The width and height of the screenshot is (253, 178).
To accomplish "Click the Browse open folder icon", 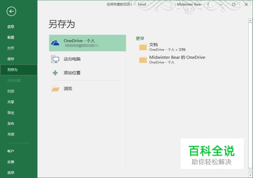I will pyautogui.click(x=55, y=88).
